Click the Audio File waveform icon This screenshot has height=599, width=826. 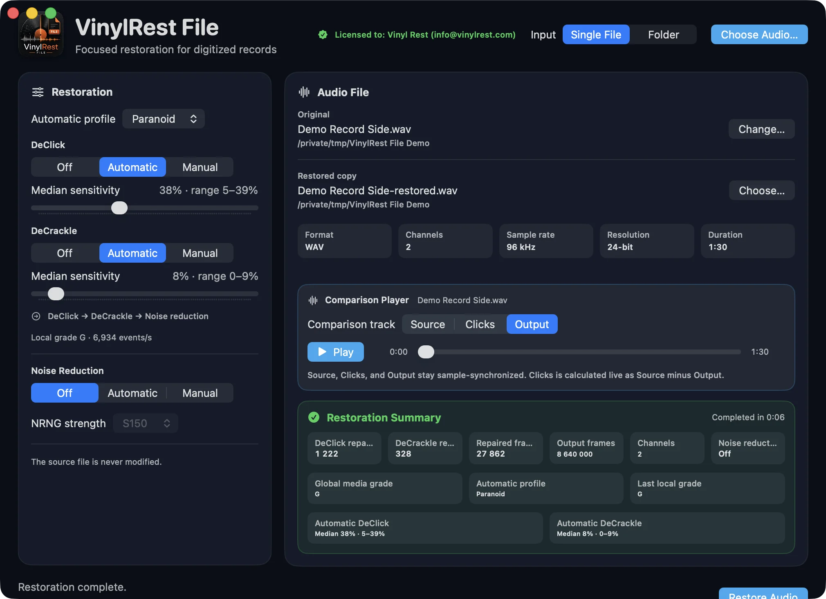tap(304, 92)
